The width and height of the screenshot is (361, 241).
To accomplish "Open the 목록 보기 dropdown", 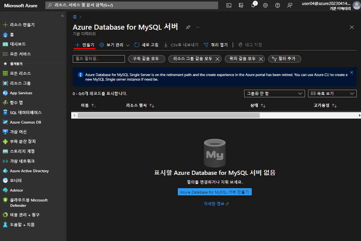I will tap(332, 94).
